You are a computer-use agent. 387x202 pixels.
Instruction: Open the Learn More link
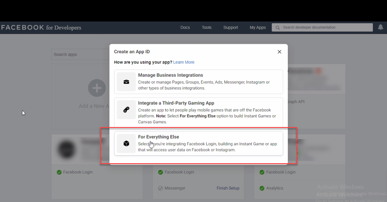coord(184,62)
